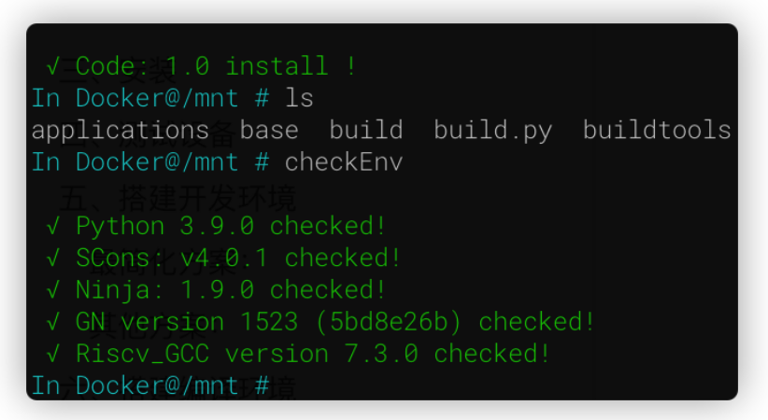
Task: Click the standalone 'build' directory entry
Action: pos(366,131)
